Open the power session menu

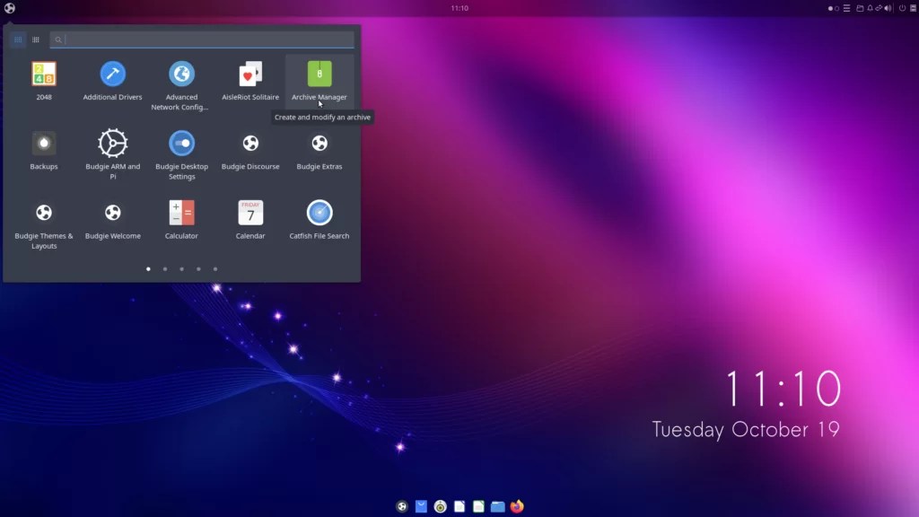pos(900,8)
